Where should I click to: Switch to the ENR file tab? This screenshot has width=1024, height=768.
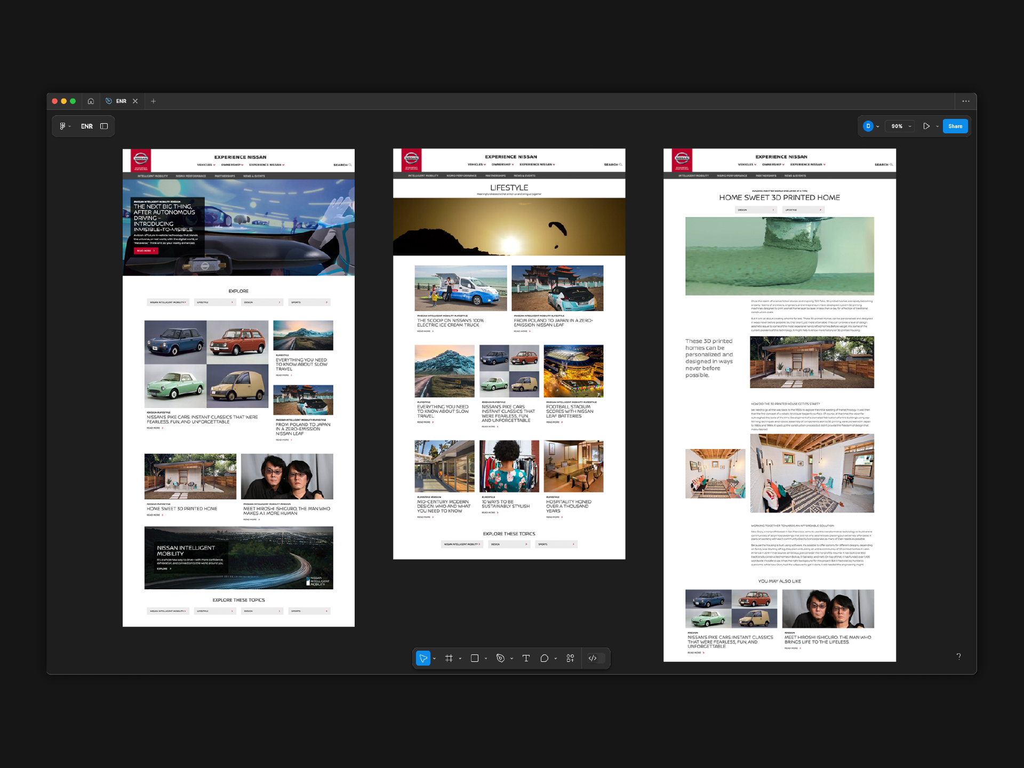point(121,101)
